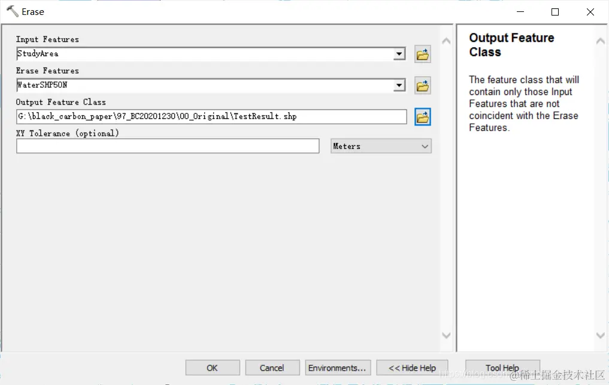Click the Erase hammer tool icon

(x=13, y=11)
